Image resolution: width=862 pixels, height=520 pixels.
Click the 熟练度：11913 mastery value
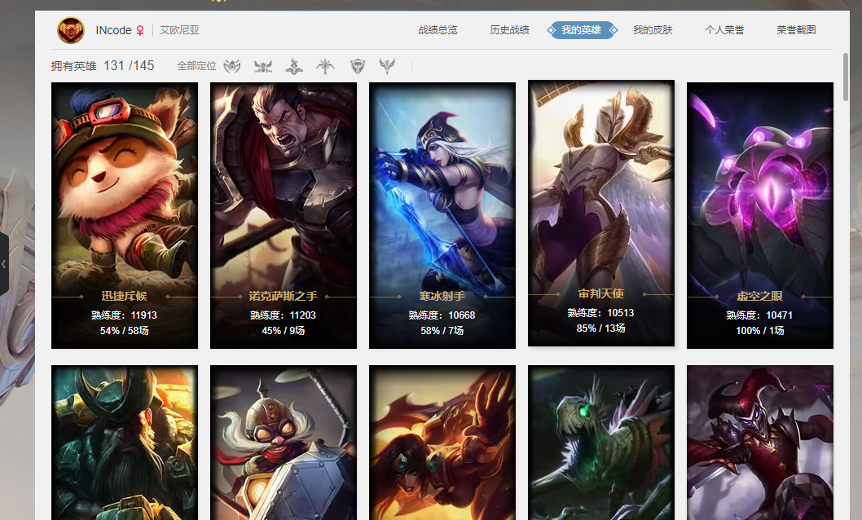[124, 315]
